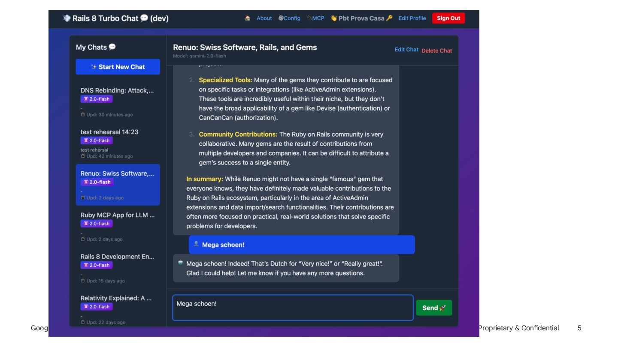Click the Rails 8 Turbo Chat title
This screenshot has height=347, width=618.
click(x=115, y=18)
